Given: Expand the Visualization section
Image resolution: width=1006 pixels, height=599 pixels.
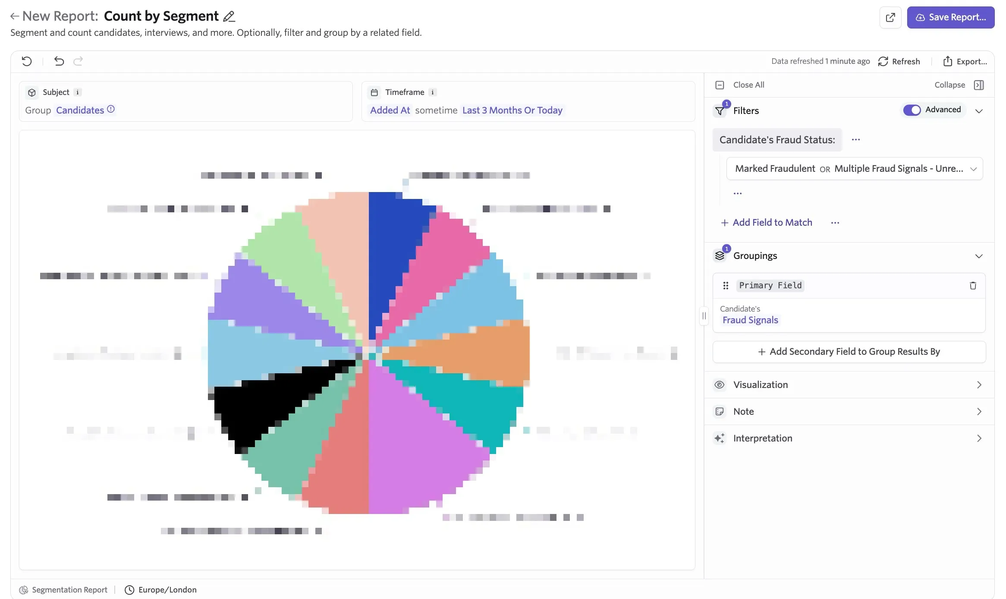Looking at the screenshot, I should [849, 385].
